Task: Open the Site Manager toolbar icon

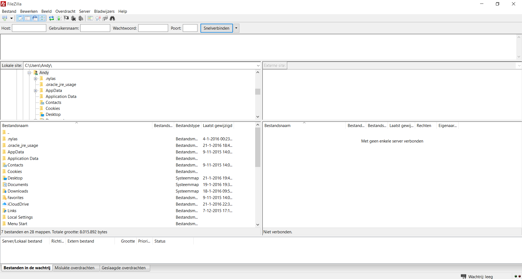Action: pyautogui.click(x=5, y=18)
